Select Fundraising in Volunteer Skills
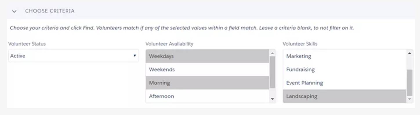This screenshot has width=420, height=115. point(345,69)
